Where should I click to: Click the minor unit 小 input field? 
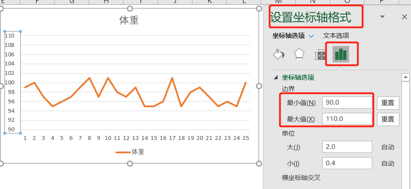click(x=347, y=163)
